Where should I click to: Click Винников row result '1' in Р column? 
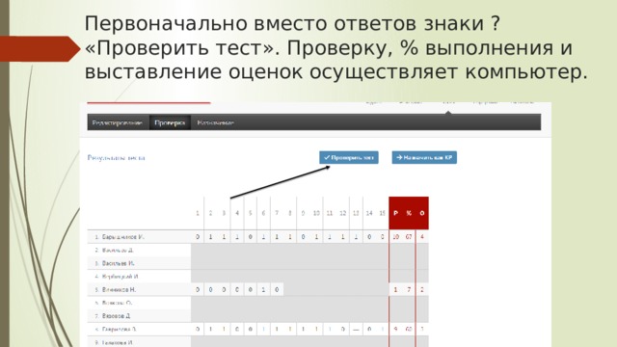pos(395,289)
